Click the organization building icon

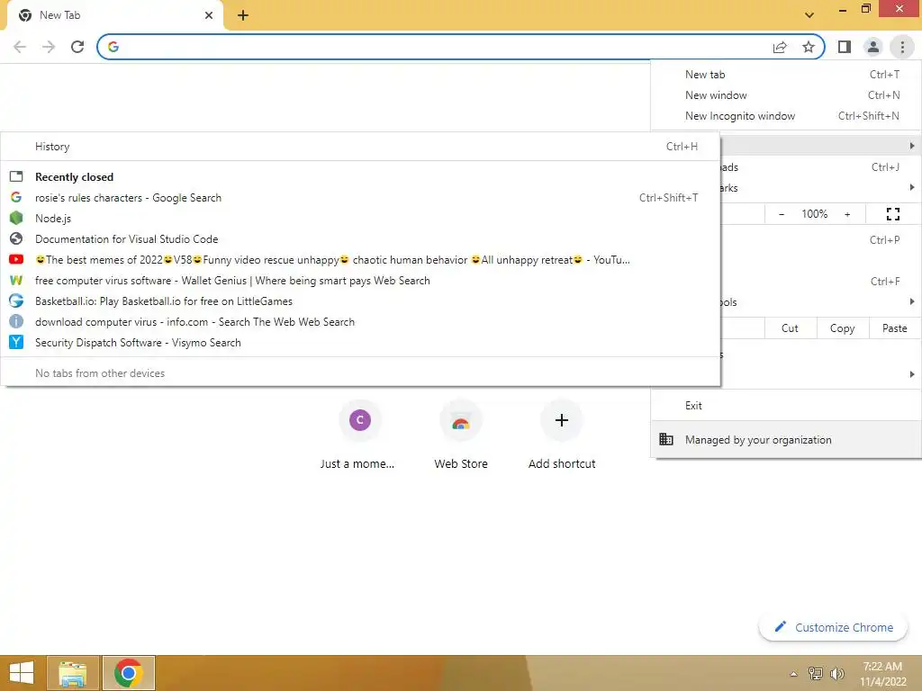coord(665,439)
